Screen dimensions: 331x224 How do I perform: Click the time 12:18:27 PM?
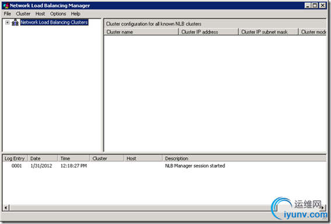point(74,166)
